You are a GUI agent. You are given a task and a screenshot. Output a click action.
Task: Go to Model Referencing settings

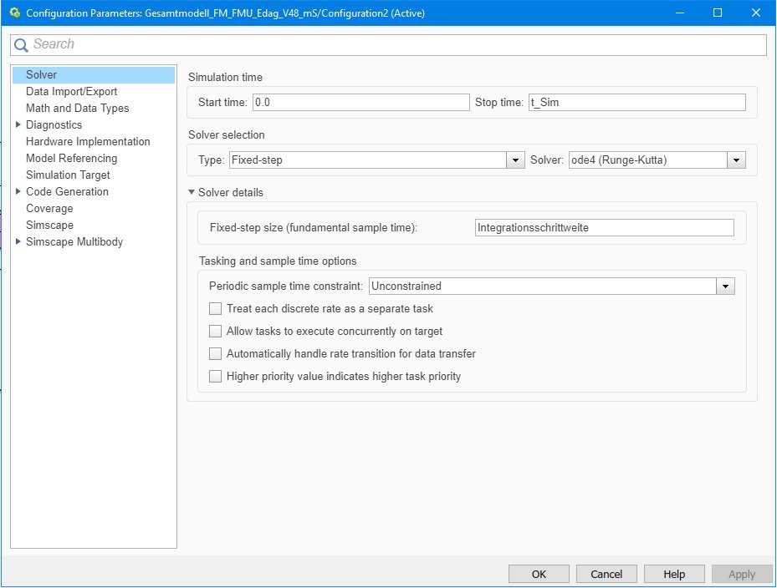tap(71, 159)
